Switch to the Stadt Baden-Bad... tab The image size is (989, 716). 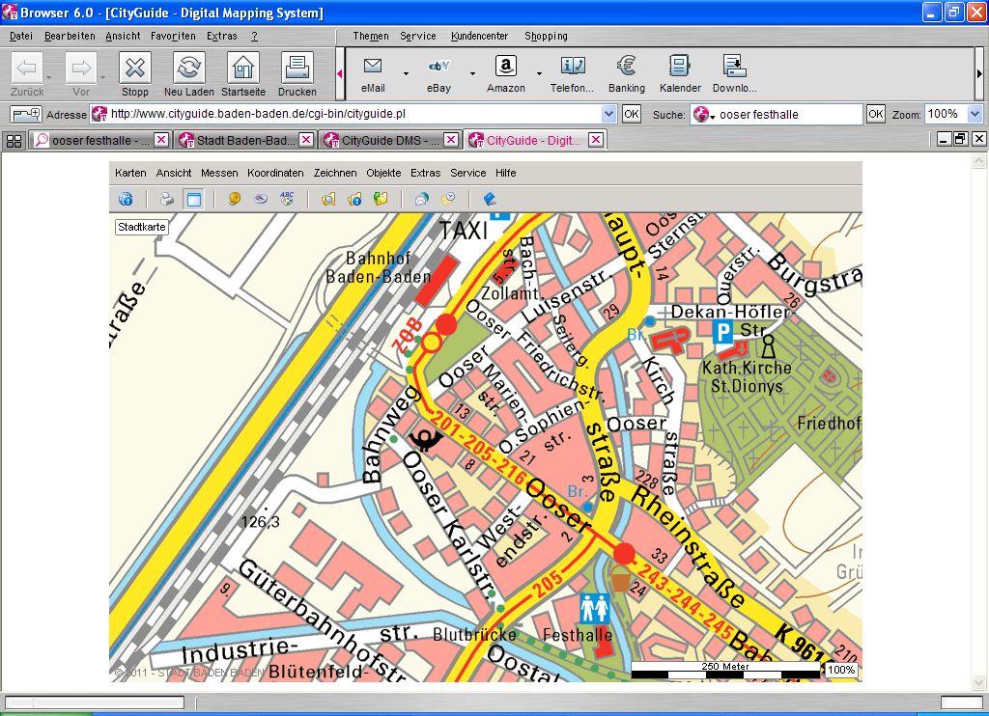(x=245, y=140)
